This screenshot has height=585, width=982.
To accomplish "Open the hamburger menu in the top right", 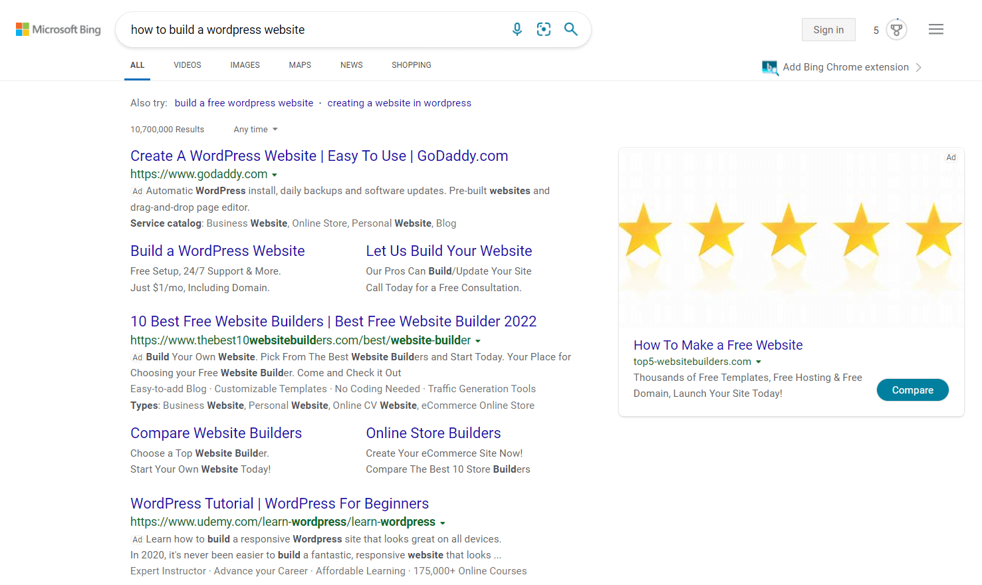I will pos(935,29).
